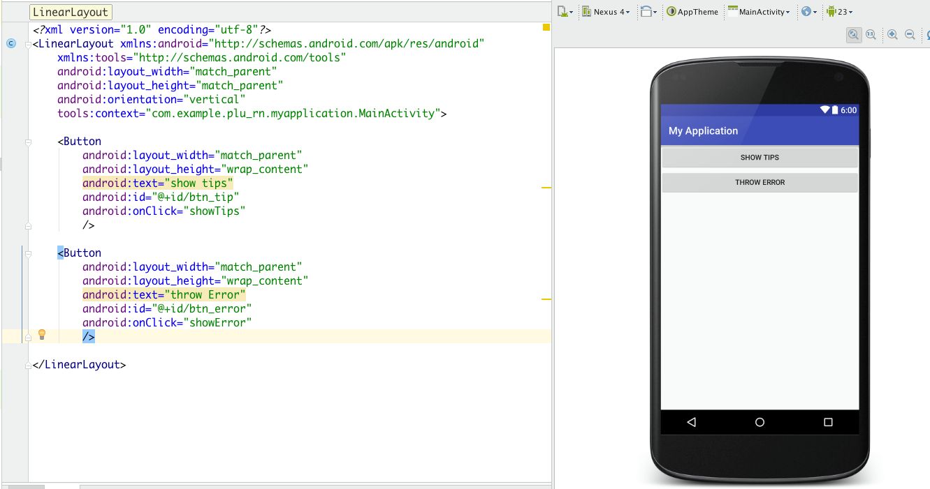Tap the home circle button on phone
Screen dimensions: 930x489
coord(760,422)
